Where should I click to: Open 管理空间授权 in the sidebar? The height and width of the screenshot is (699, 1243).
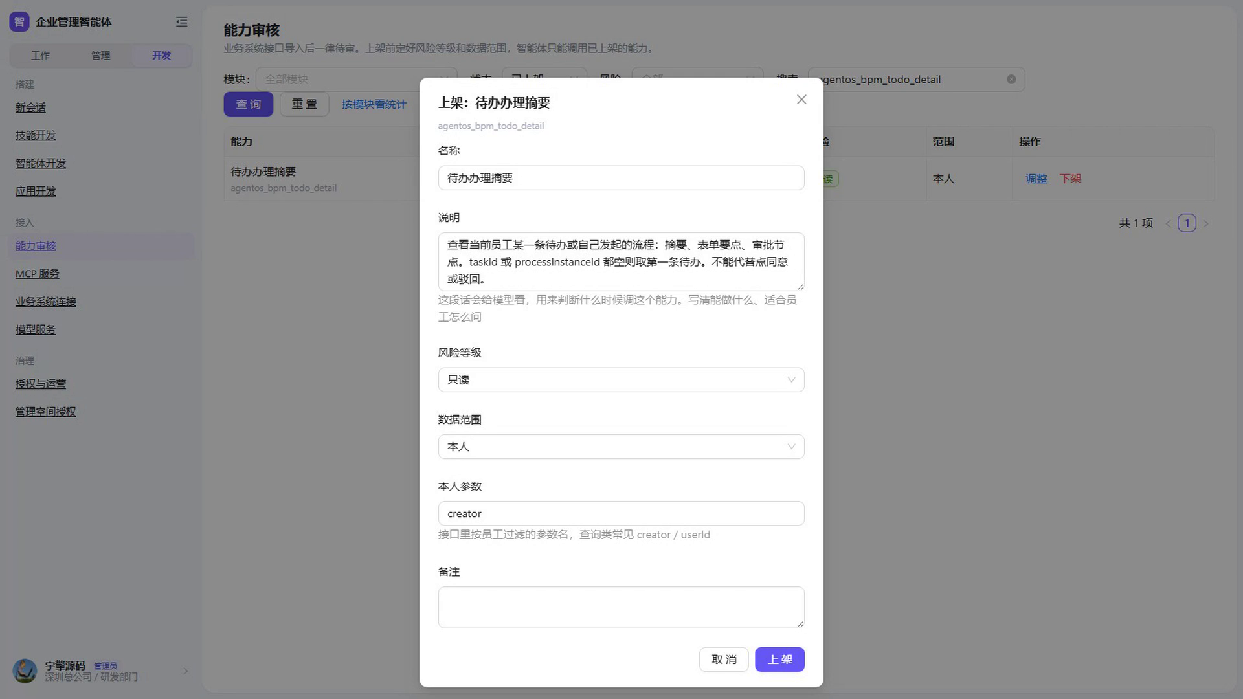[x=46, y=412]
